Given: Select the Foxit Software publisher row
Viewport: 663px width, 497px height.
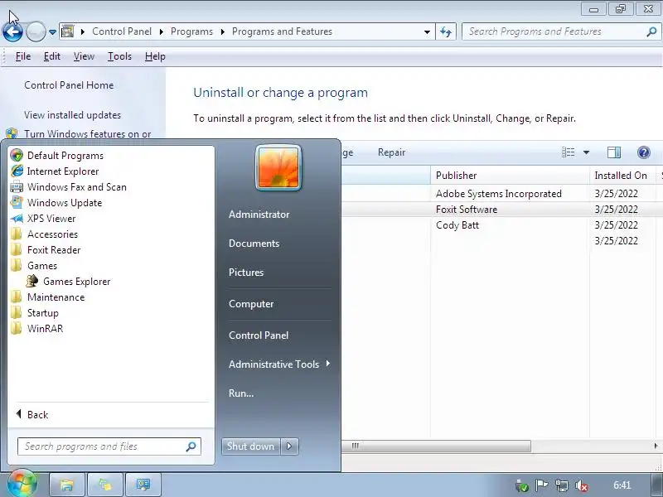Looking at the screenshot, I should pyautogui.click(x=467, y=210).
